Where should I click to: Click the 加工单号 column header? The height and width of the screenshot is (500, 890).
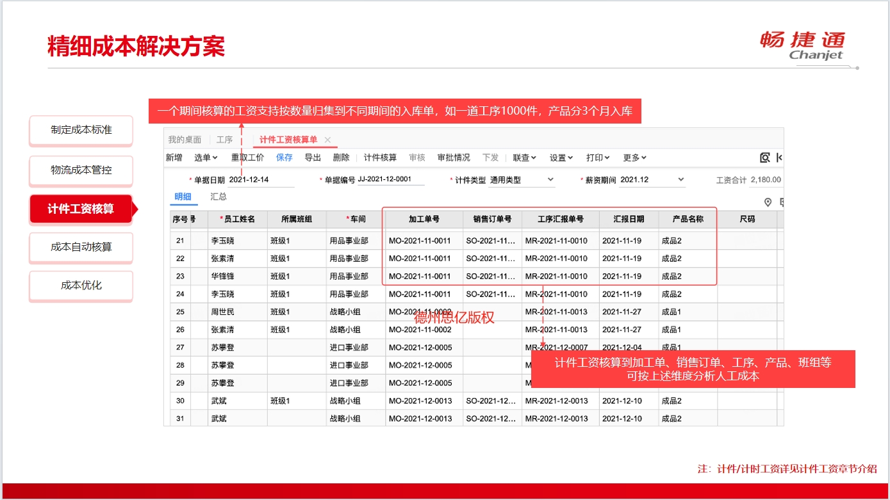point(424,220)
